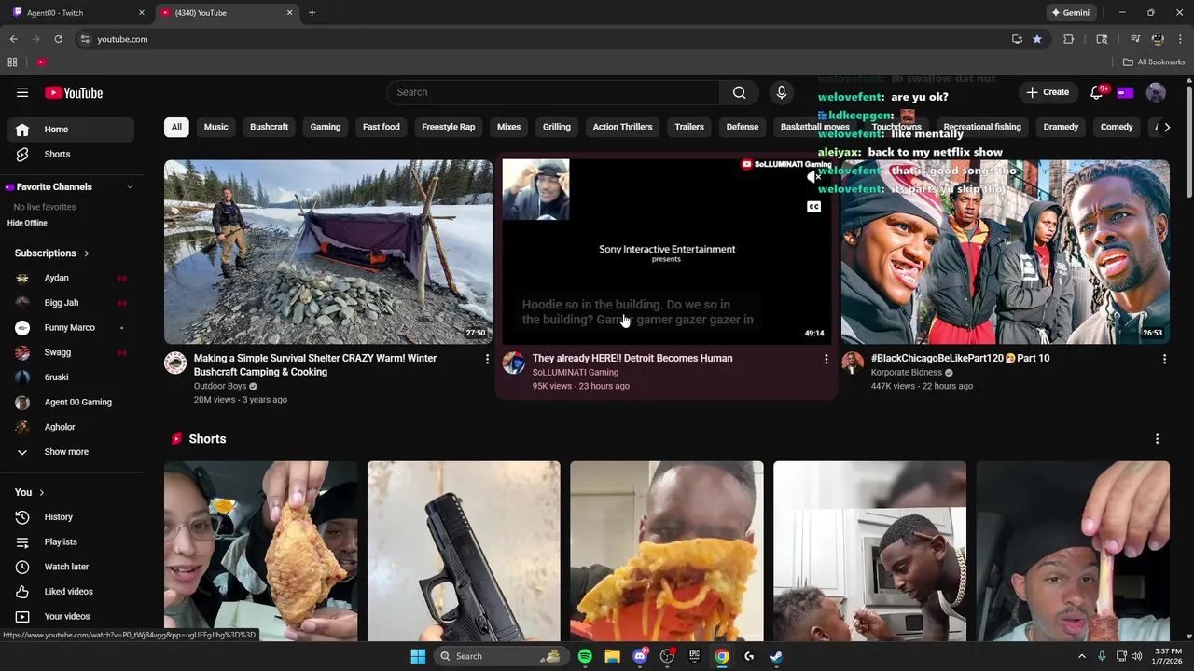This screenshot has height=671, width=1194.
Task: Click the Gemini button in Chrome
Action: pos(1070,13)
